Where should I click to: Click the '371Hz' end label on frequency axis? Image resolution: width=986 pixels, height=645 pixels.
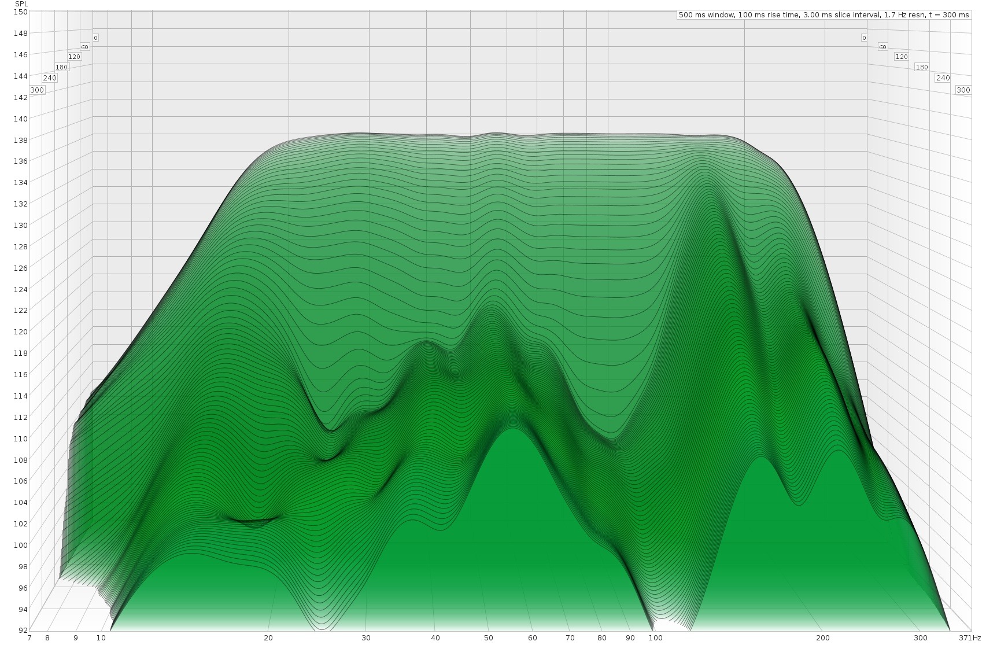click(x=969, y=638)
